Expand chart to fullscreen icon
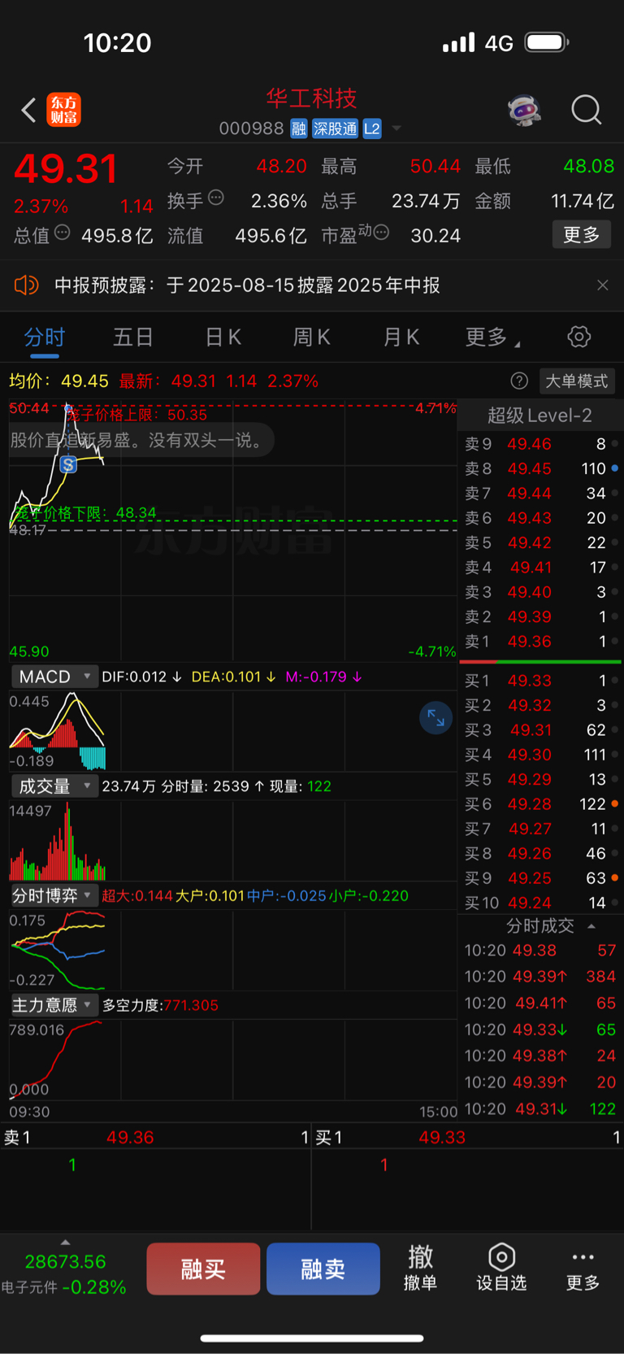 436,718
